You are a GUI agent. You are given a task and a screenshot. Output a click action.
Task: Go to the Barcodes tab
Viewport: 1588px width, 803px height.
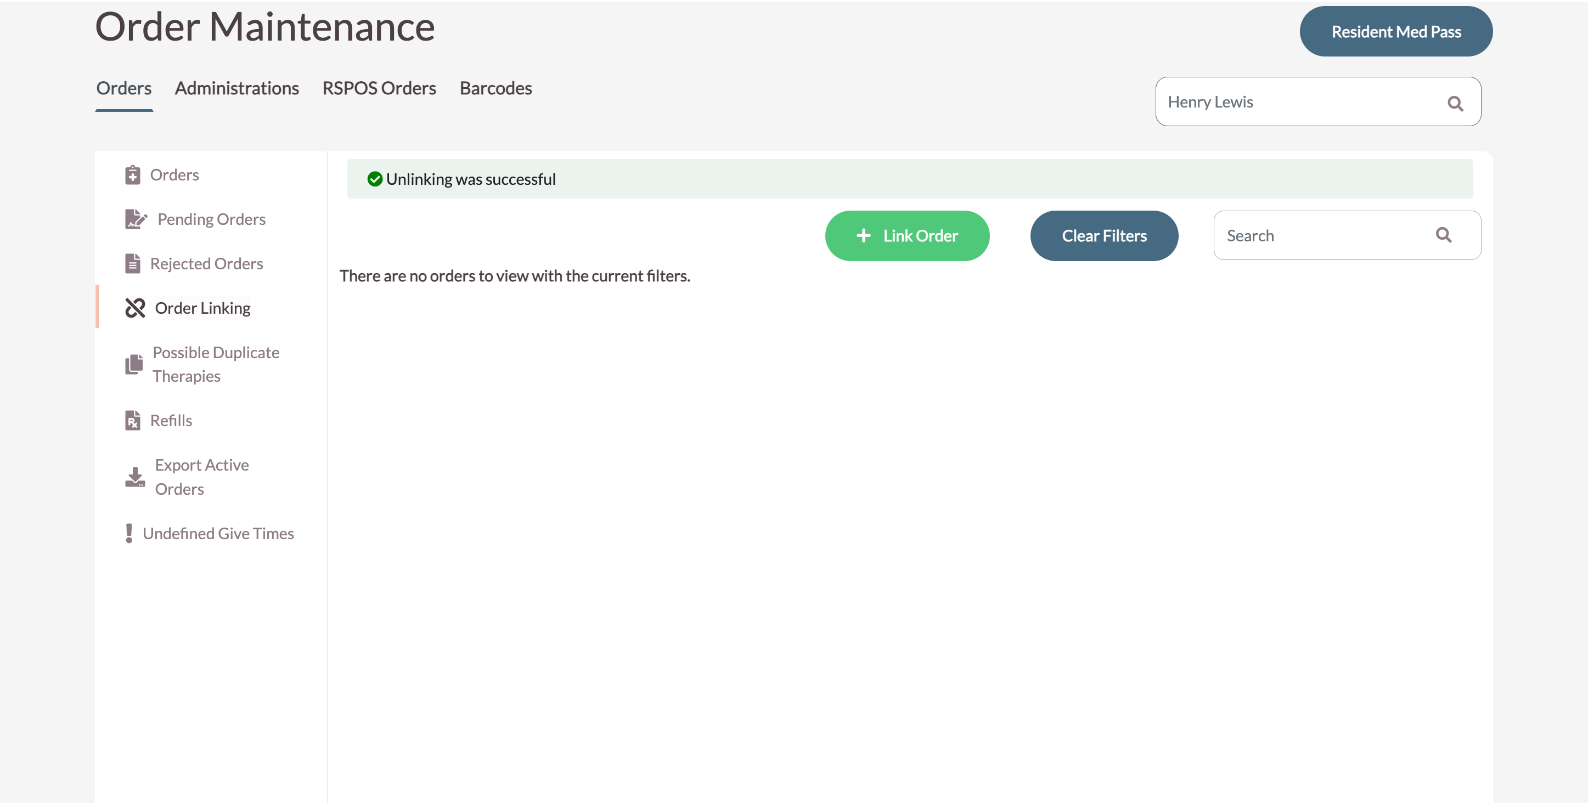(495, 88)
